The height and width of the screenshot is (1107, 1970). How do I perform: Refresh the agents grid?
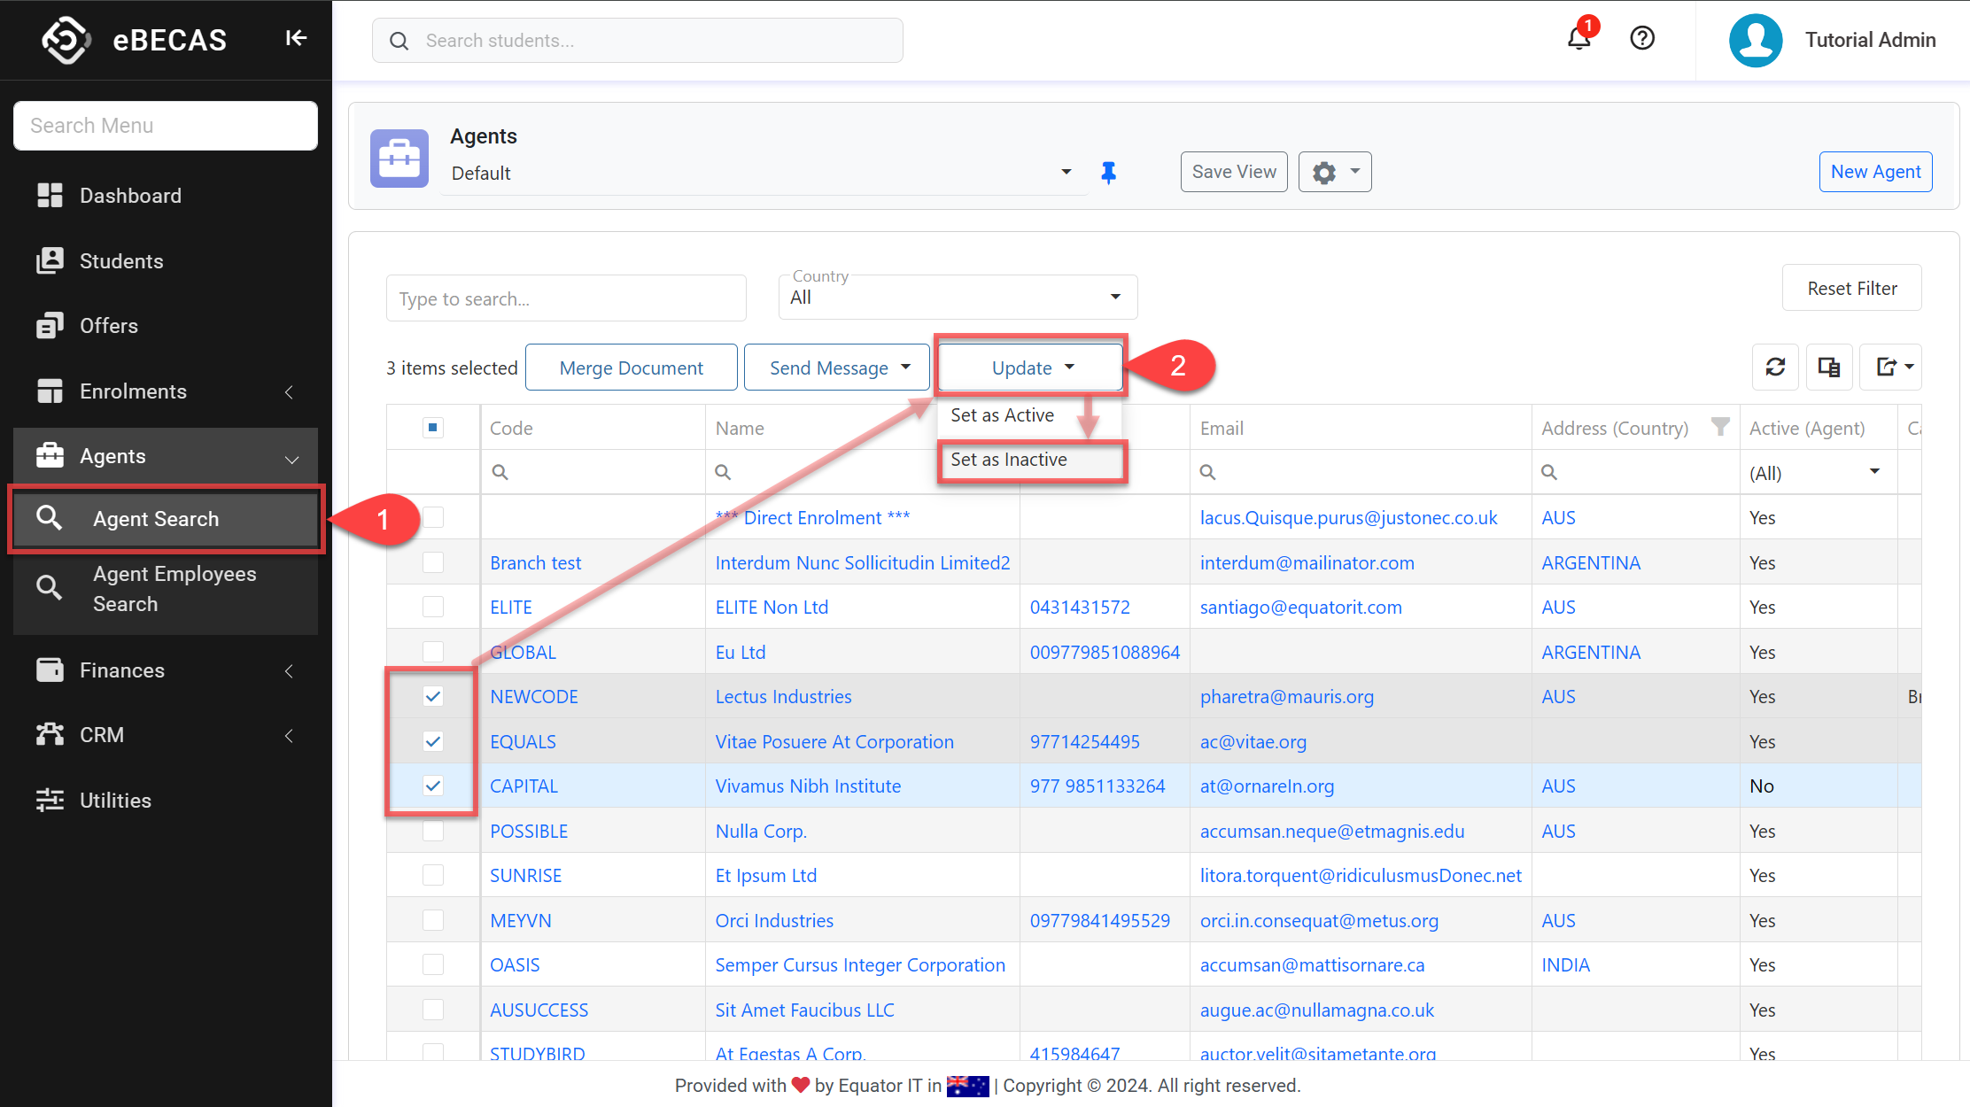pyautogui.click(x=1775, y=367)
